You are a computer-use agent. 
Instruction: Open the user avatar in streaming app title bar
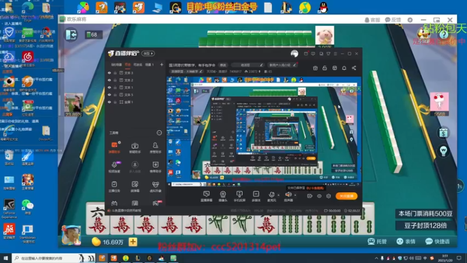point(294,54)
